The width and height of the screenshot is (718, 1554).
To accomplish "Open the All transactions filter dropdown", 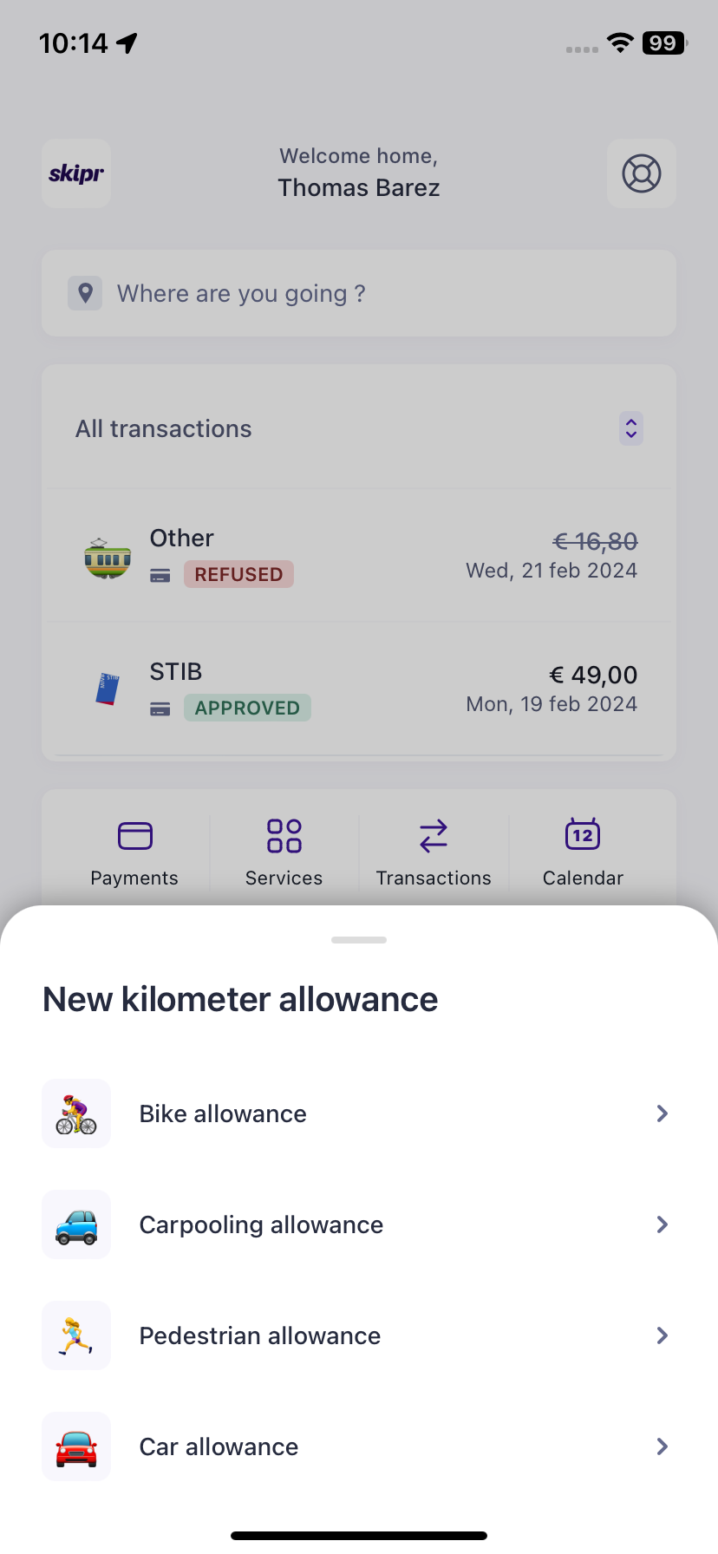I will (x=631, y=428).
